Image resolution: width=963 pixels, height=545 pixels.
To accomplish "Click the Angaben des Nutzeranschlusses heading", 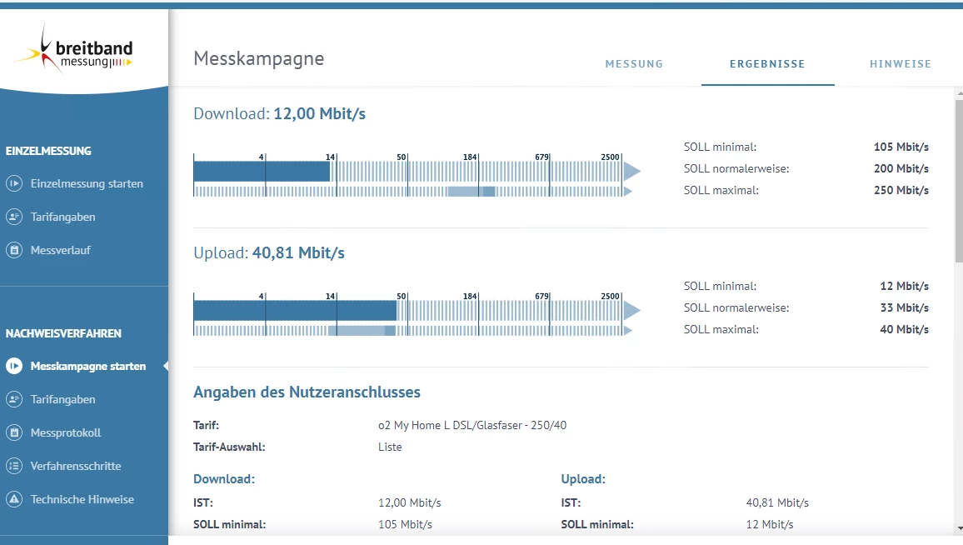I will tap(307, 392).
